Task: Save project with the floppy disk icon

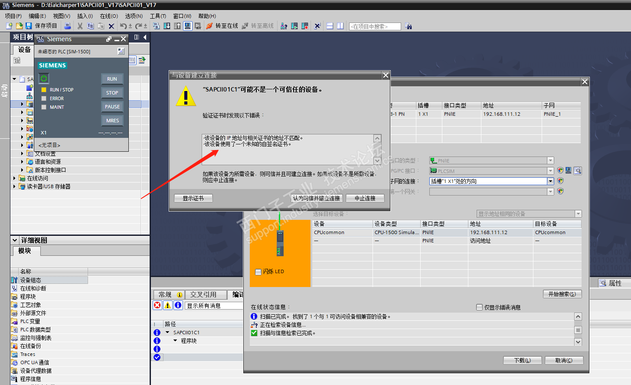Action: 29,26
